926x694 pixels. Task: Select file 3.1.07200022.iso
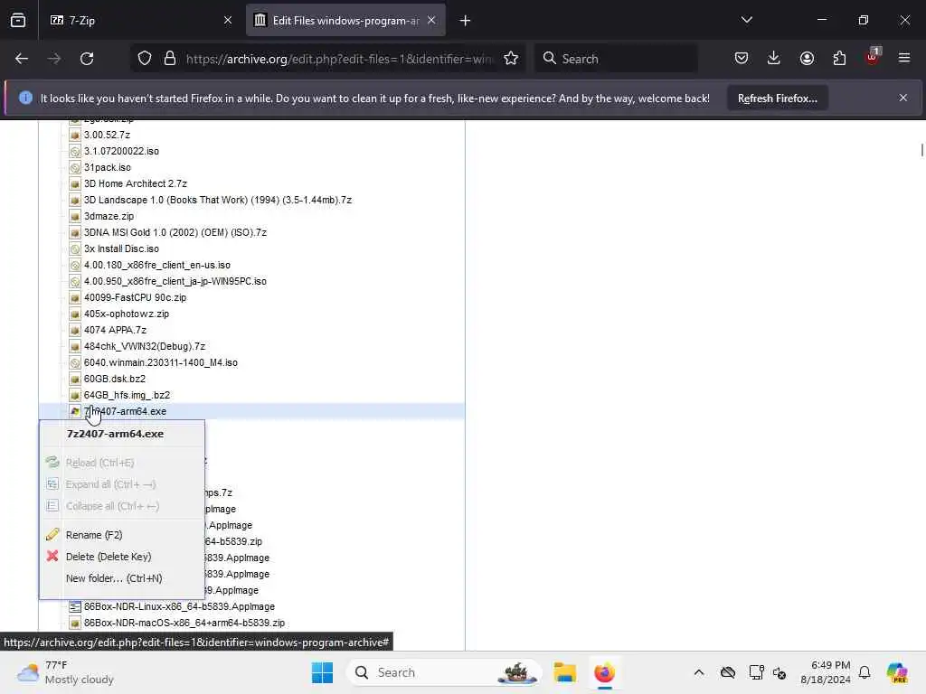(x=121, y=151)
